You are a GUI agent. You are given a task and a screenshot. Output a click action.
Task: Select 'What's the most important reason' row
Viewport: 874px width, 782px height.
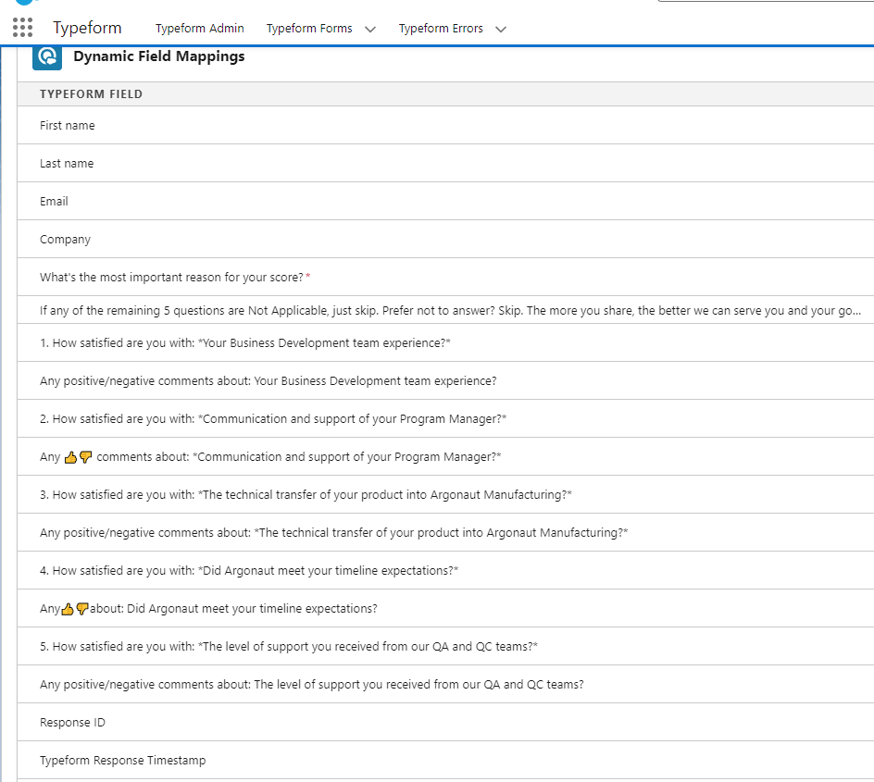point(445,277)
